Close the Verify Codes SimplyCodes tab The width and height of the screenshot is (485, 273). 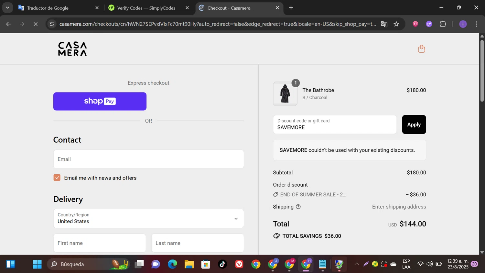pos(187,8)
